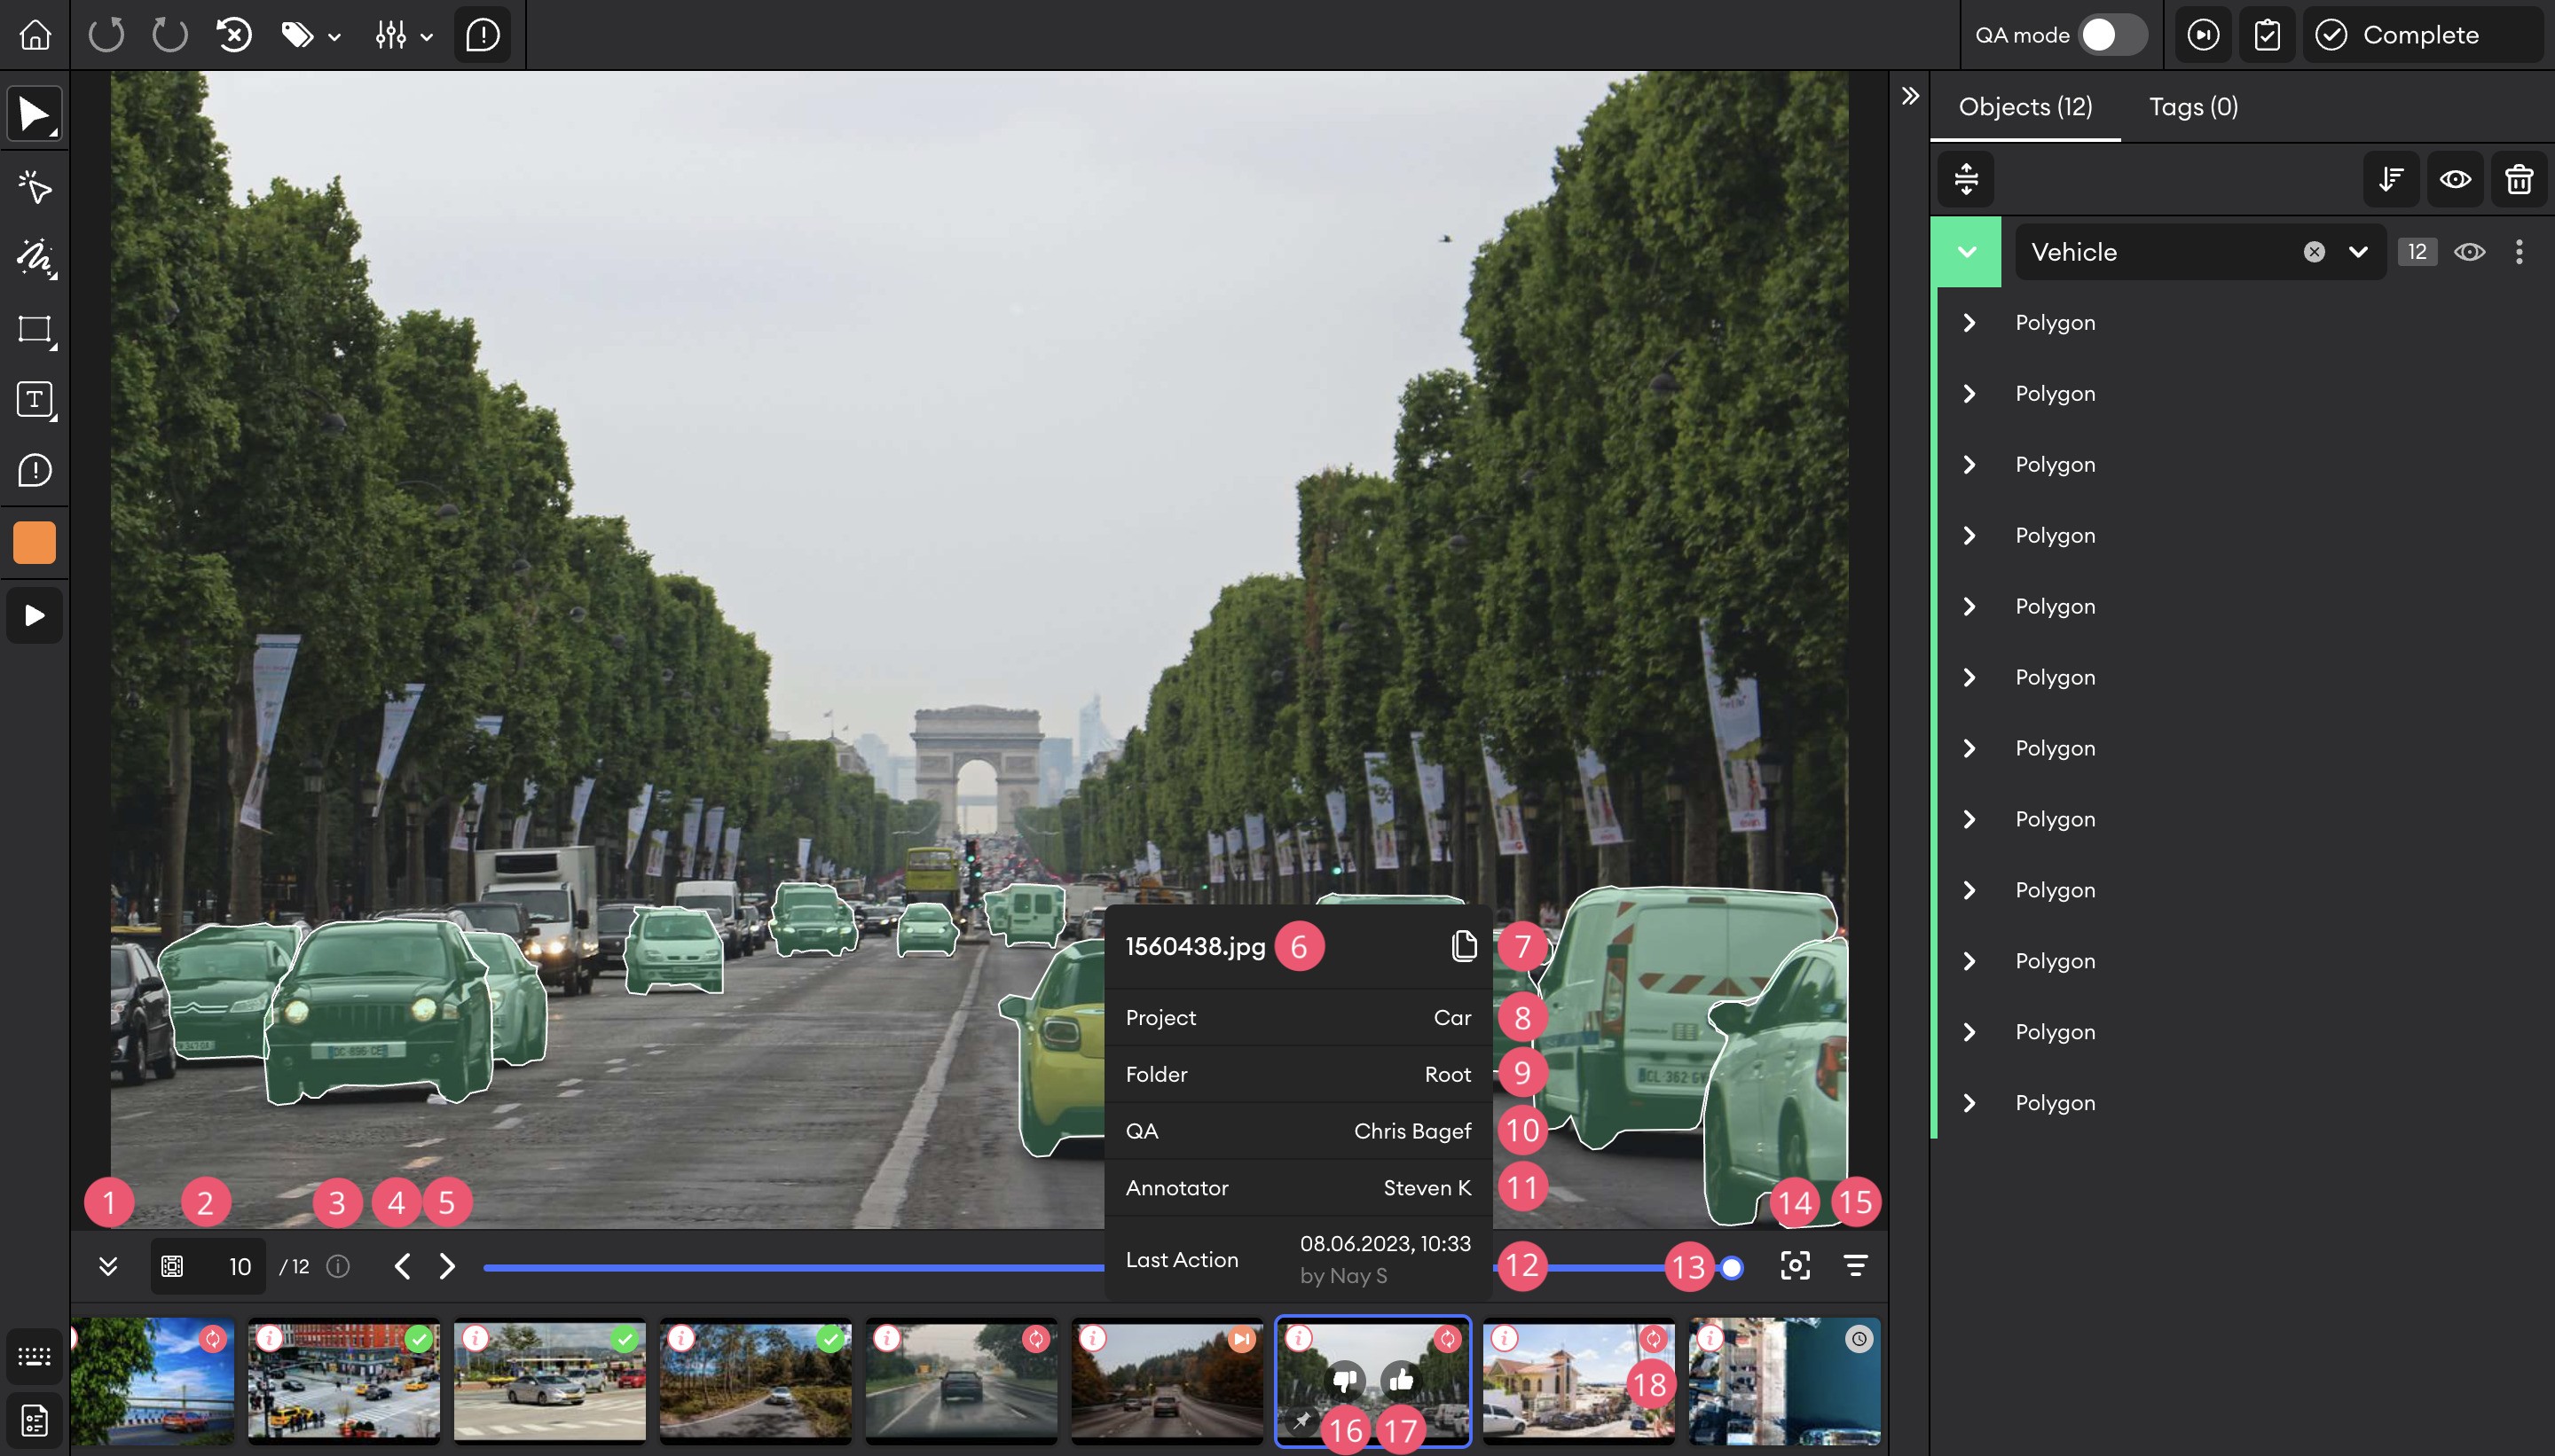Redo the last undone action

[170, 35]
